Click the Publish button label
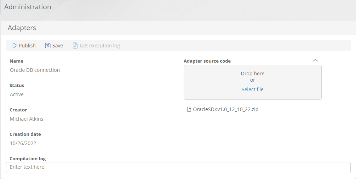The width and height of the screenshot is (356, 179). (27, 46)
